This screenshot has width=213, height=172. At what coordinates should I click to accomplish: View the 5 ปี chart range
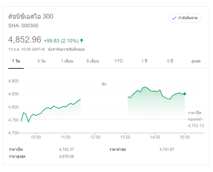click(170, 61)
